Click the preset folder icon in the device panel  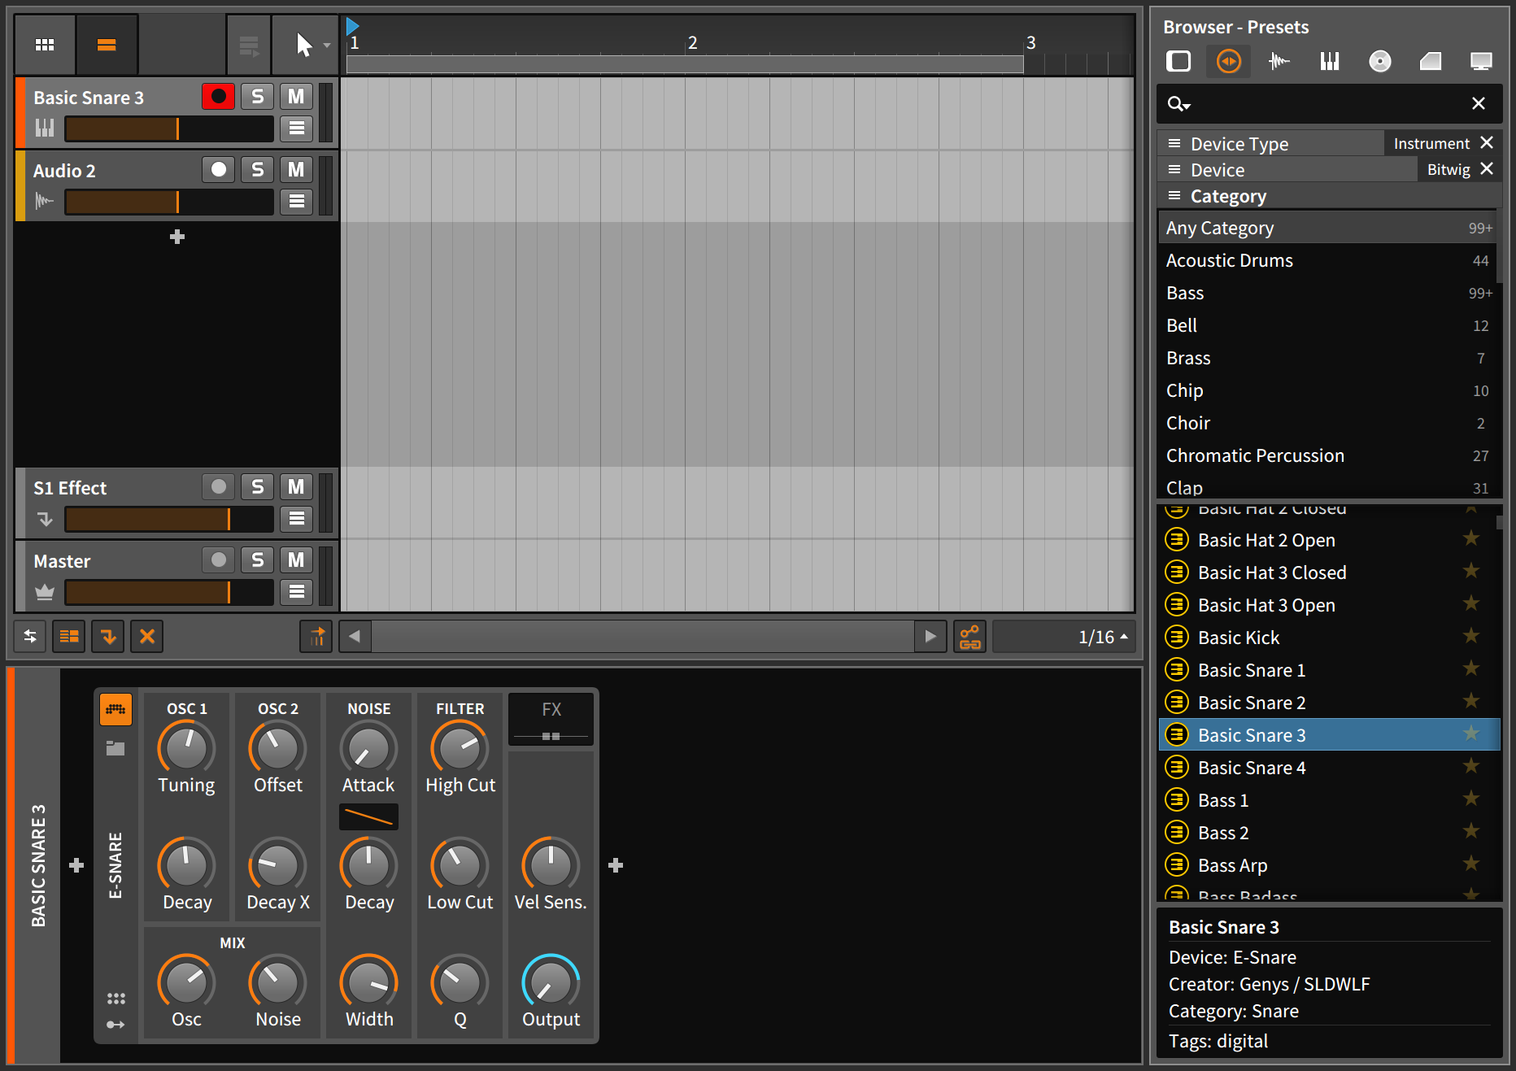(x=115, y=747)
